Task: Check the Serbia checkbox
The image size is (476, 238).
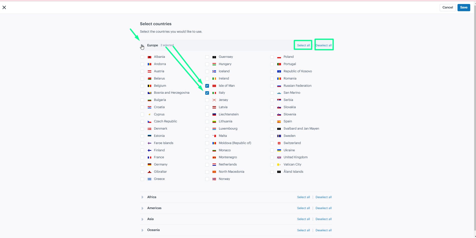Action: pyautogui.click(x=272, y=100)
